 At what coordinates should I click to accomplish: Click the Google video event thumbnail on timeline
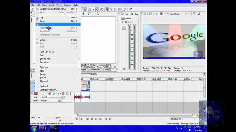86,86
